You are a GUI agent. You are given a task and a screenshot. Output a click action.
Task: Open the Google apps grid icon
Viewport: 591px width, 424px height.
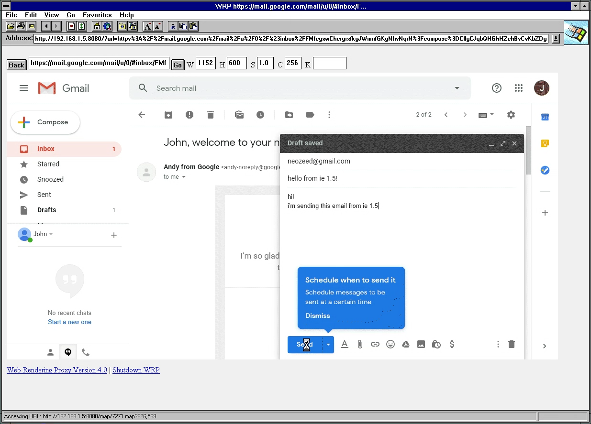coord(519,88)
